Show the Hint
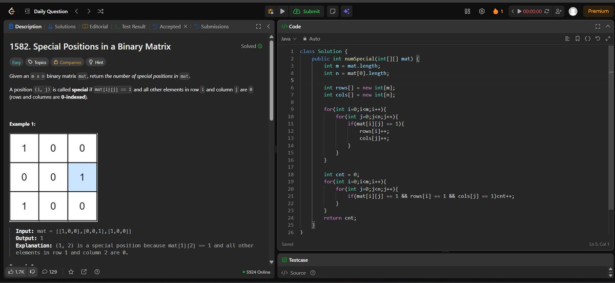Viewport: 615px width, 283px height. pos(96,62)
